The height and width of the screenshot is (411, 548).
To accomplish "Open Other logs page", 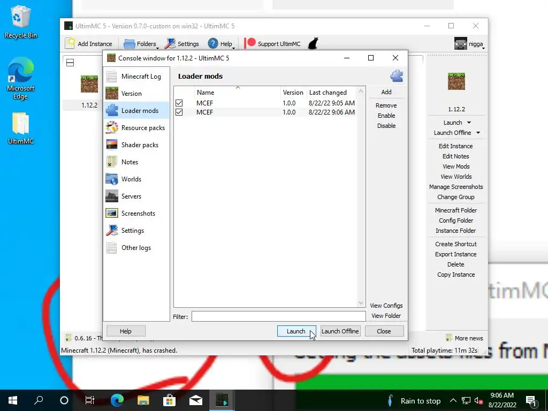I will pos(136,247).
